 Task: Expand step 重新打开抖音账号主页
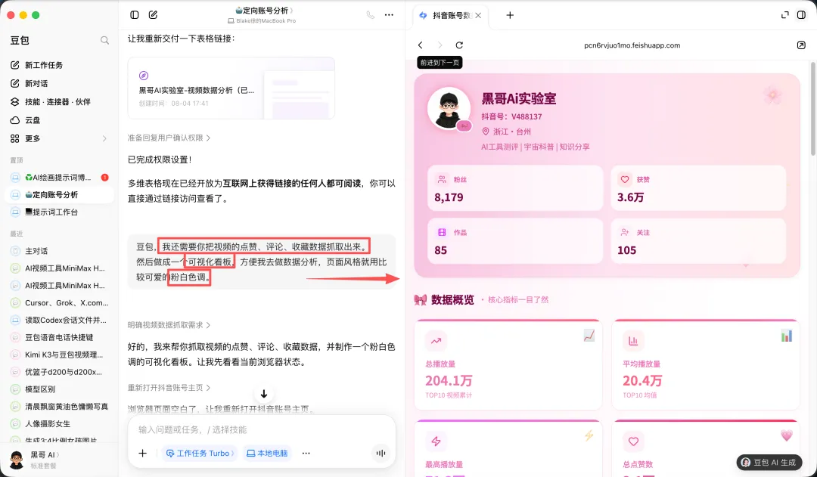[169, 388]
